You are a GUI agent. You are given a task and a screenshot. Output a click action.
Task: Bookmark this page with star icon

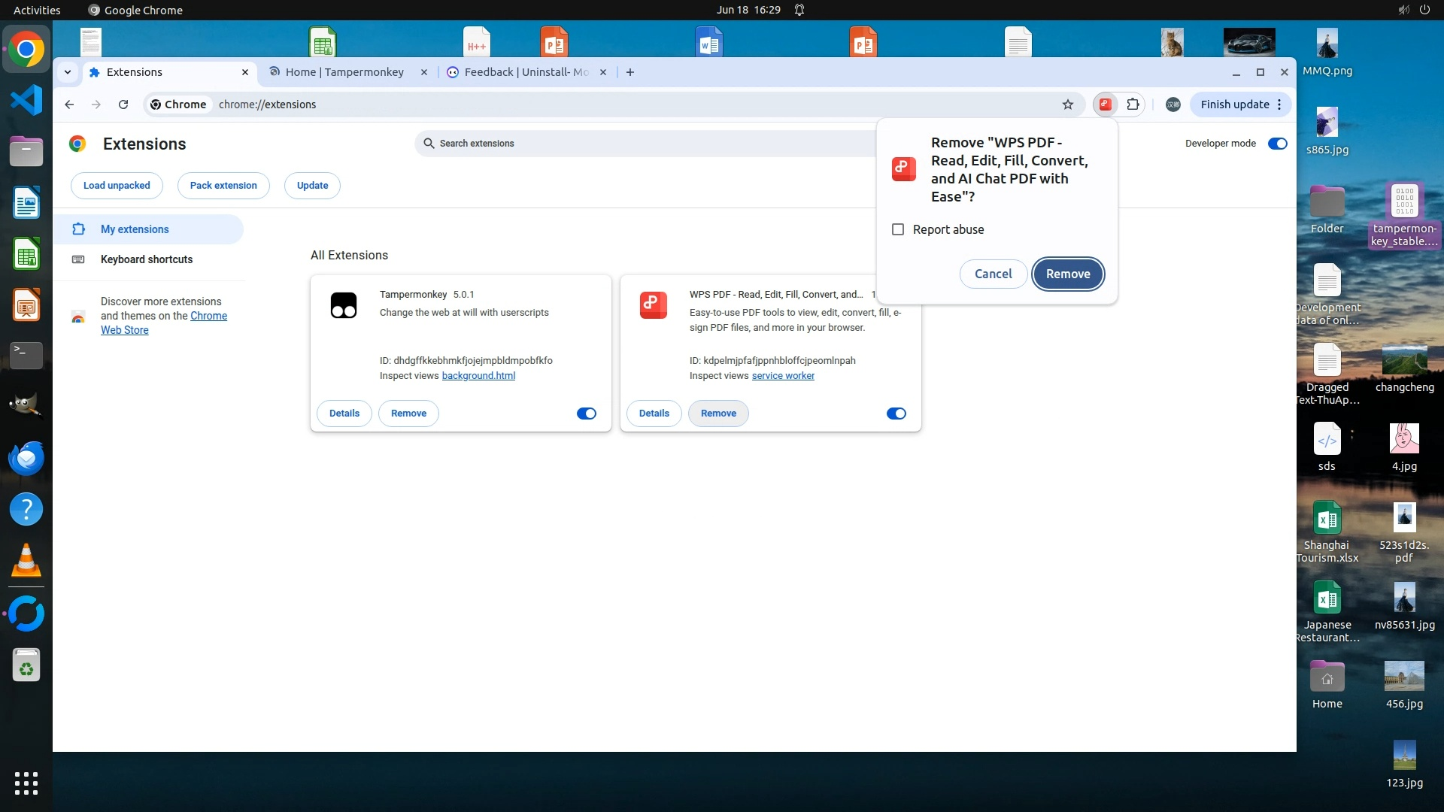click(x=1067, y=105)
